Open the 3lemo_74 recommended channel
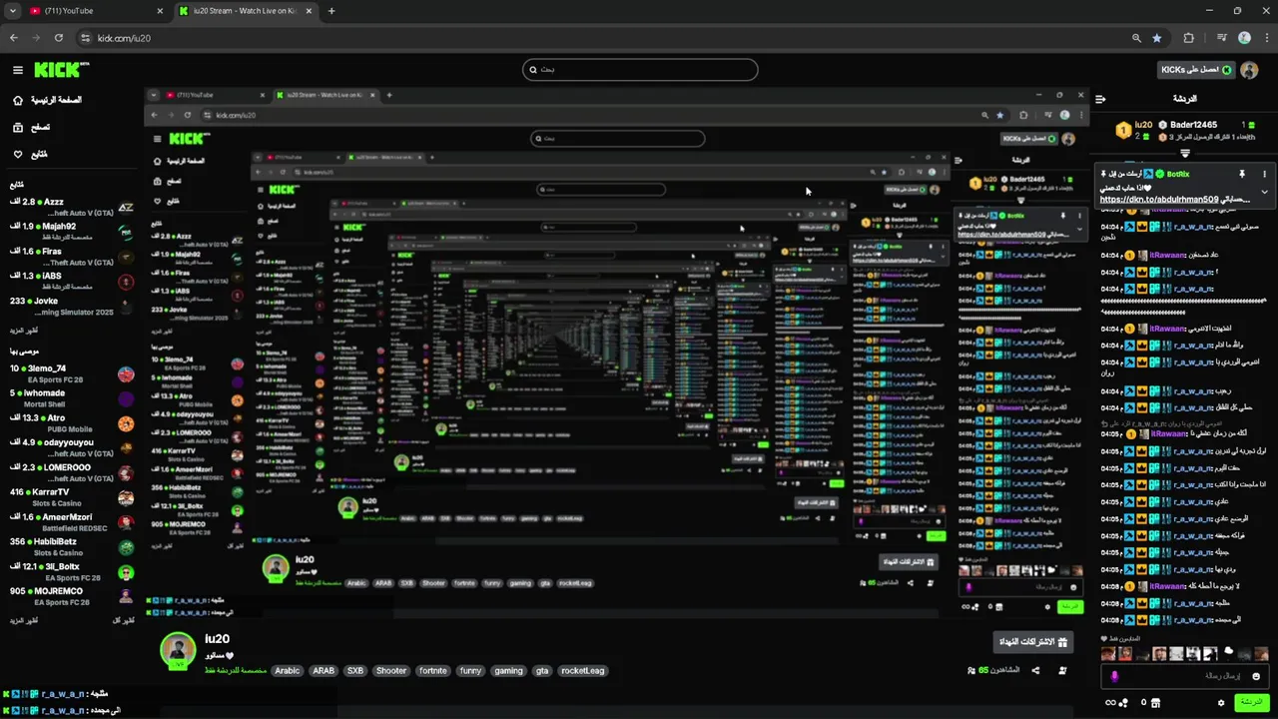The image size is (1278, 719). pos(70,374)
